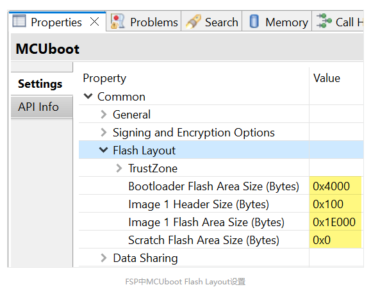Collapse the Common section

point(88,97)
